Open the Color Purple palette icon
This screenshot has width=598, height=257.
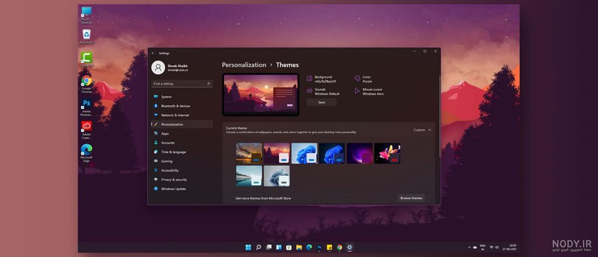pos(357,79)
